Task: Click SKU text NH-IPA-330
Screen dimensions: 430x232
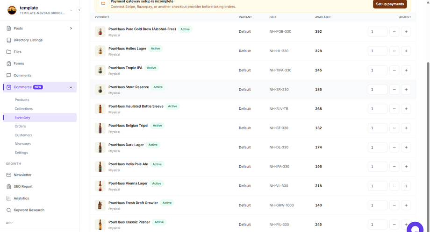Action: pos(279,167)
